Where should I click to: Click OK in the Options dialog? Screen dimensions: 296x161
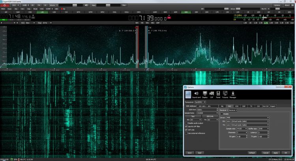286,153
